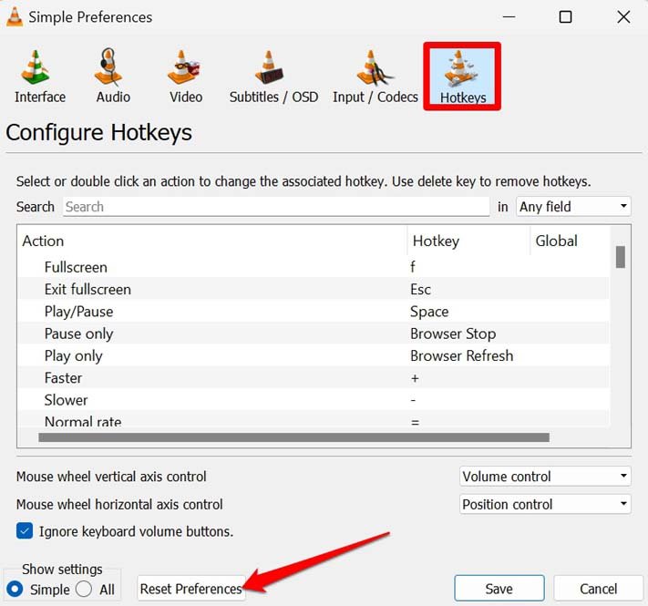This screenshot has width=648, height=606.
Task: Close the Simple Preferences window
Action: point(623,17)
